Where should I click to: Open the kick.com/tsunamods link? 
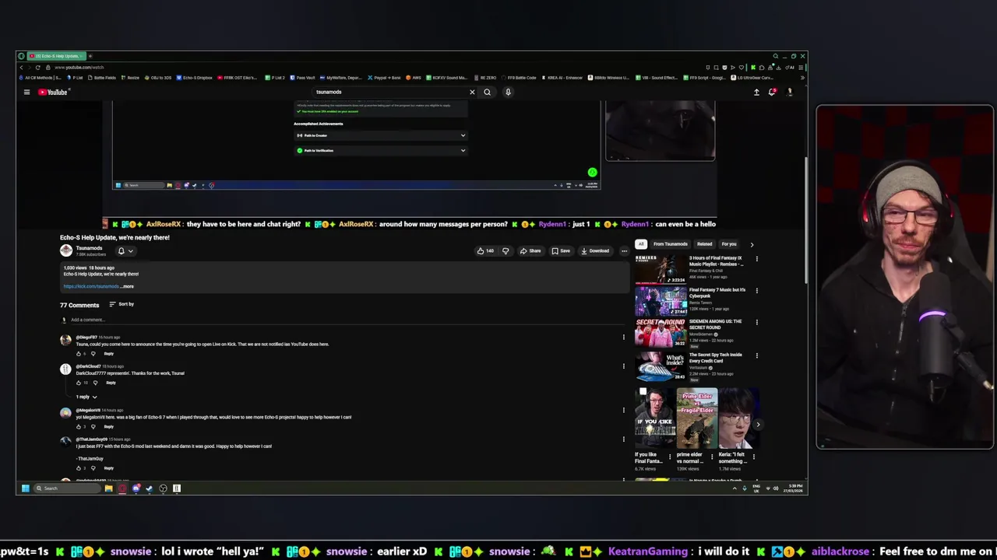point(91,286)
